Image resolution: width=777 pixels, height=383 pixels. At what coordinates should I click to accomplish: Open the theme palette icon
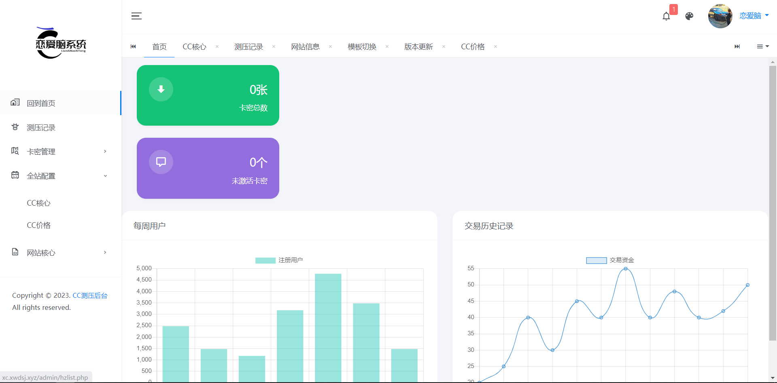tap(689, 16)
